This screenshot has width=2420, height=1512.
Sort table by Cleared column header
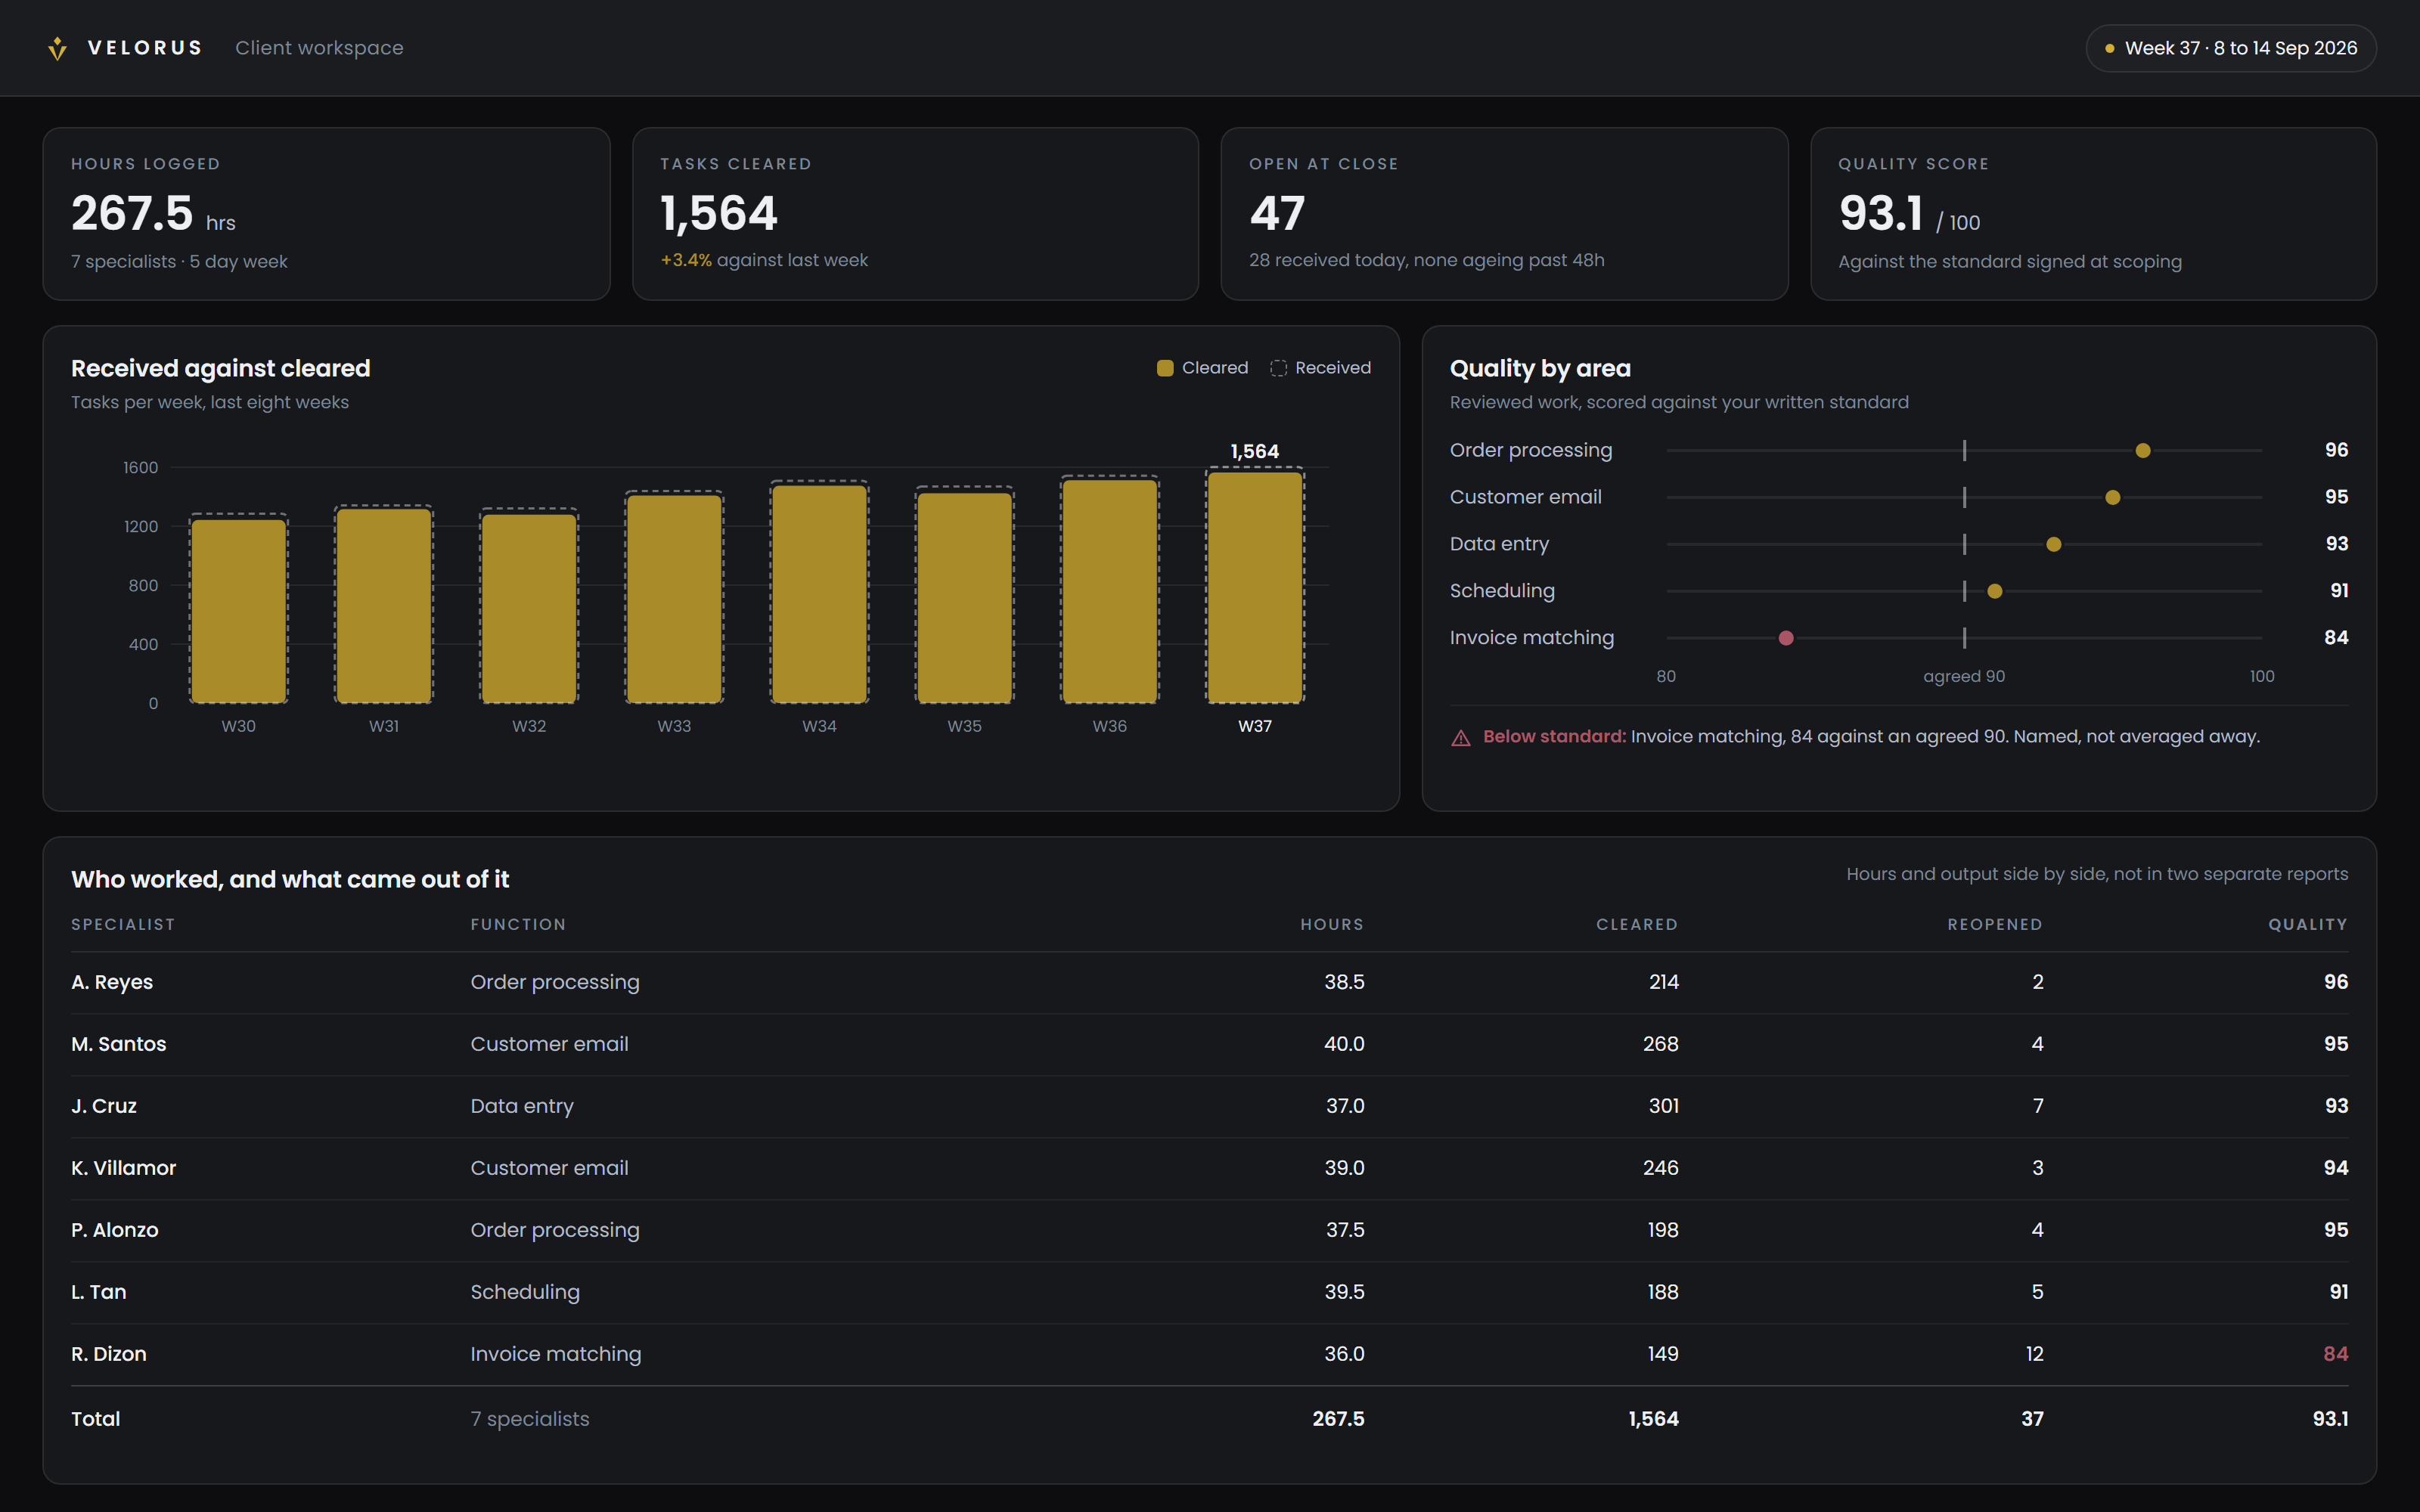click(x=1637, y=925)
